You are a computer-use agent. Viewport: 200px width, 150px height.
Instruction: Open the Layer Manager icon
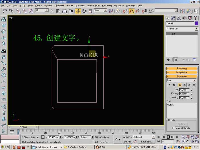[196, 11]
